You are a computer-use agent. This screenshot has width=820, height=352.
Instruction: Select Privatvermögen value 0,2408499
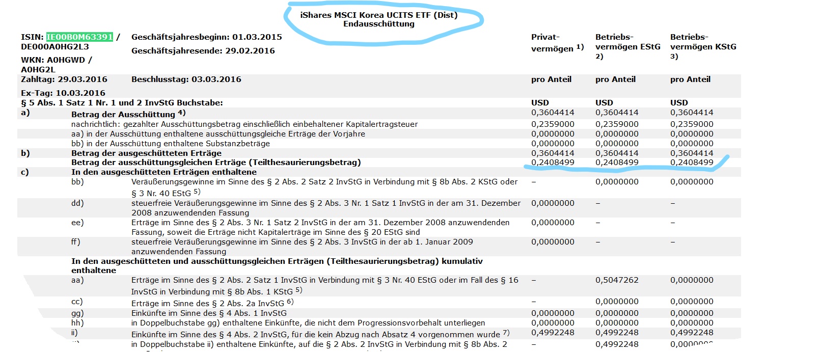click(x=553, y=163)
